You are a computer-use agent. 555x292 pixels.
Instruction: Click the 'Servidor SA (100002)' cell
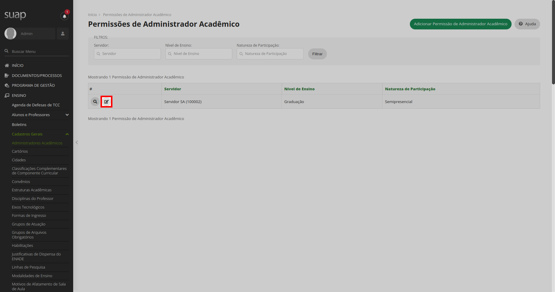pos(222,102)
